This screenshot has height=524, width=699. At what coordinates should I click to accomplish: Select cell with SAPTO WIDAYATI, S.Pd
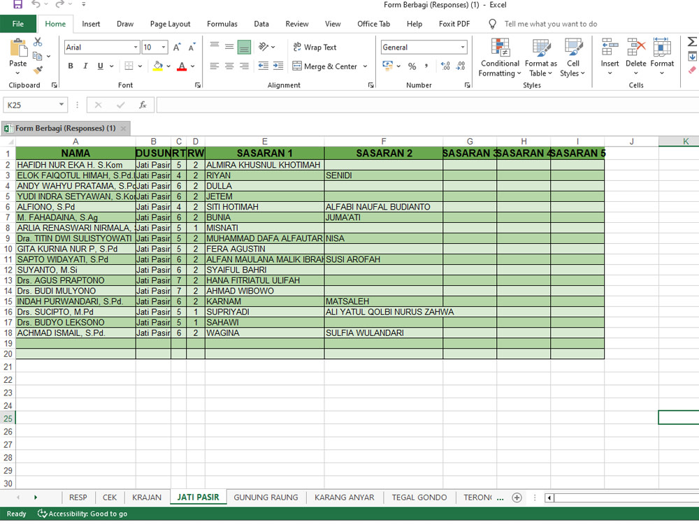point(75,259)
